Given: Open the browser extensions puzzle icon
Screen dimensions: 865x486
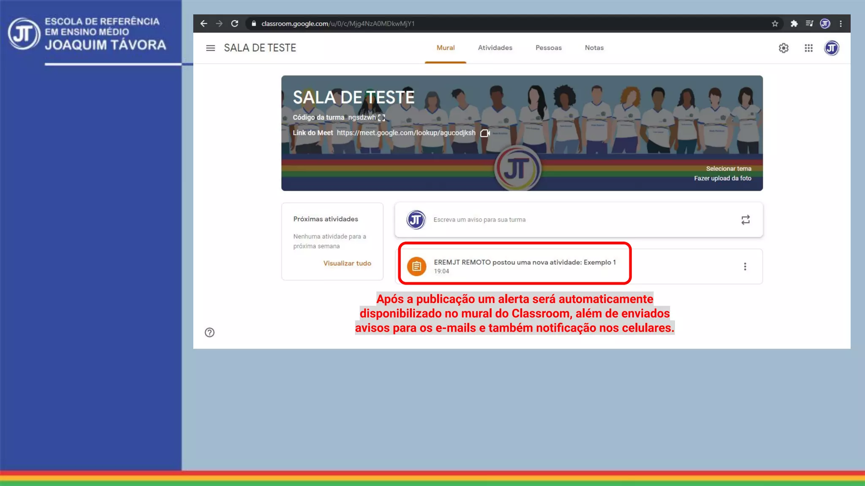Looking at the screenshot, I should (794, 24).
